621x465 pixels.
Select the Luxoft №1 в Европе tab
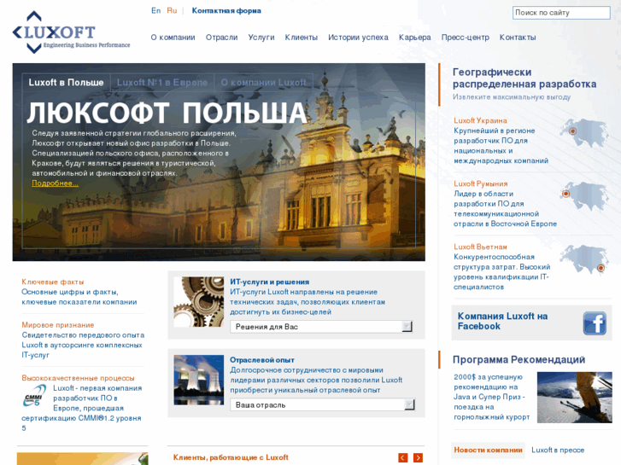(162, 82)
